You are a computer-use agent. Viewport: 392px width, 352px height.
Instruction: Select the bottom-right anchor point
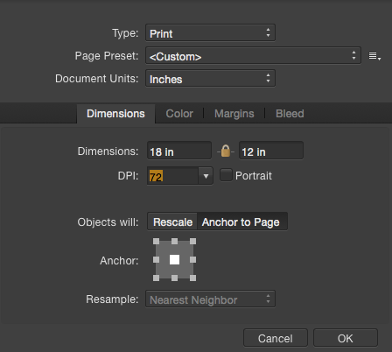[x=192, y=278]
